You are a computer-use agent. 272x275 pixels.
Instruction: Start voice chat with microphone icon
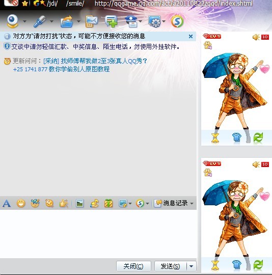40,21
